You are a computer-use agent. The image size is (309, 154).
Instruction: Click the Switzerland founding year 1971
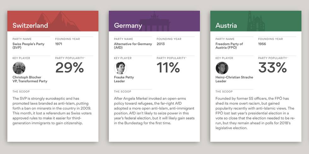point(59,44)
